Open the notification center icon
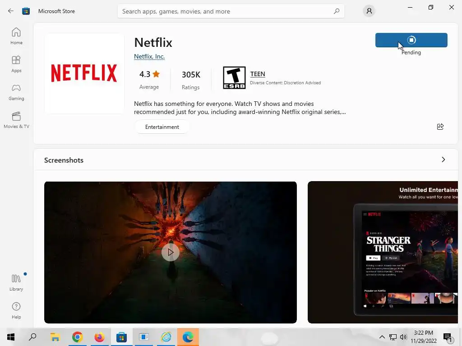462x346 pixels. 448,337
